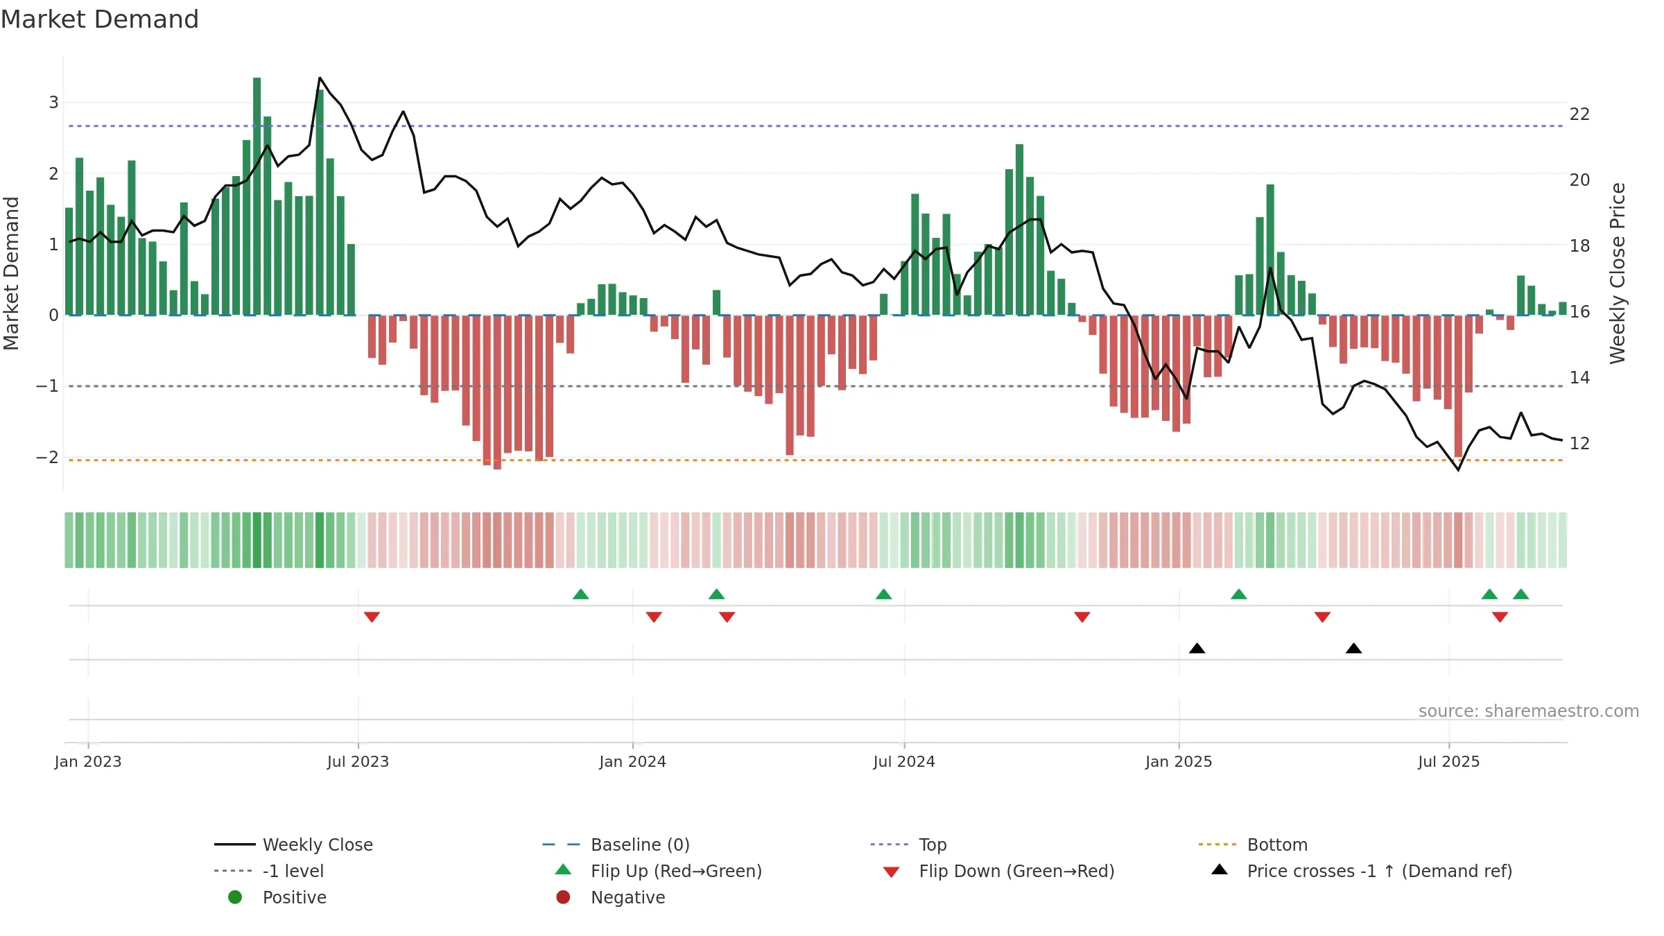
Task: Click the green Flip Up triangle legend icon
Action: point(564,869)
